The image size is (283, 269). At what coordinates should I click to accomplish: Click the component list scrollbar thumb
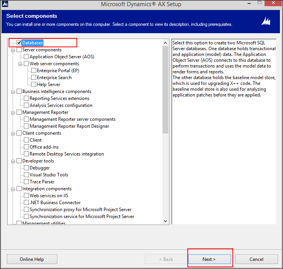(x=165, y=90)
